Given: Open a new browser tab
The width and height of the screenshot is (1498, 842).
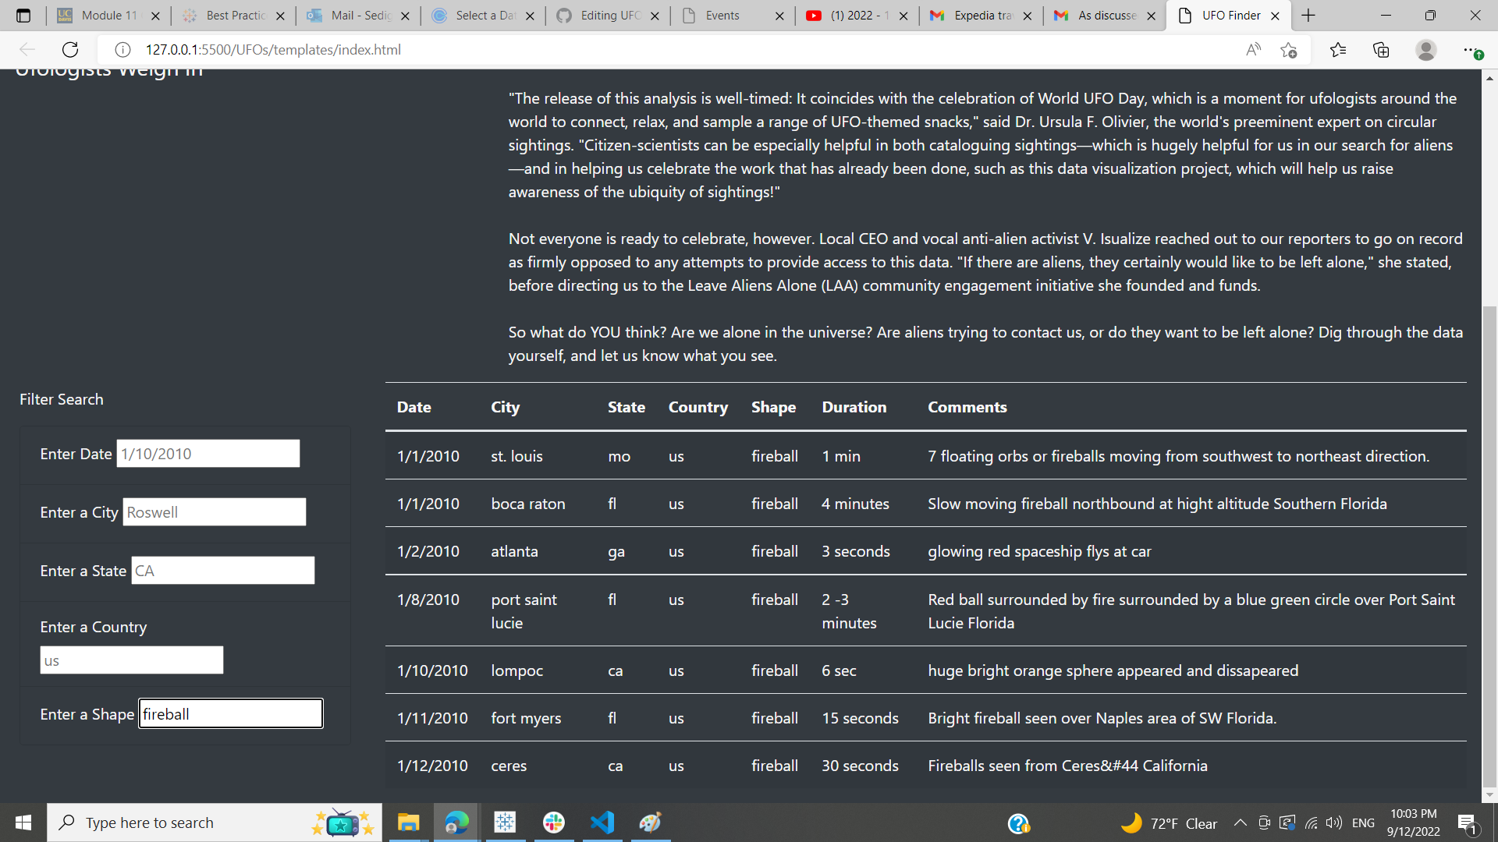Looking at the screenshot, I should click(x=1308, y=15).
